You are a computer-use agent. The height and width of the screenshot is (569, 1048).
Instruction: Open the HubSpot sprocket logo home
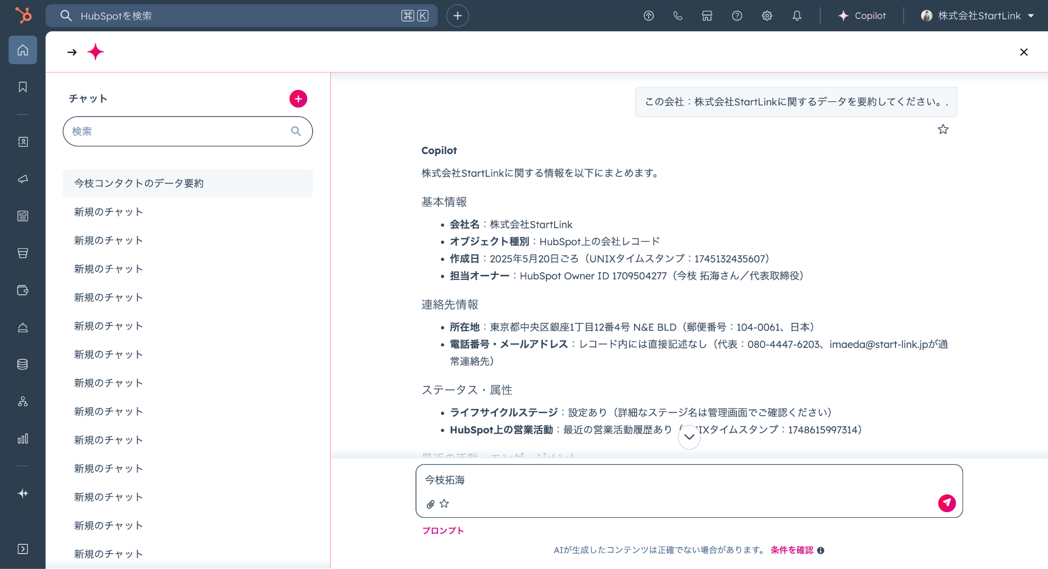tap(23, 15)
